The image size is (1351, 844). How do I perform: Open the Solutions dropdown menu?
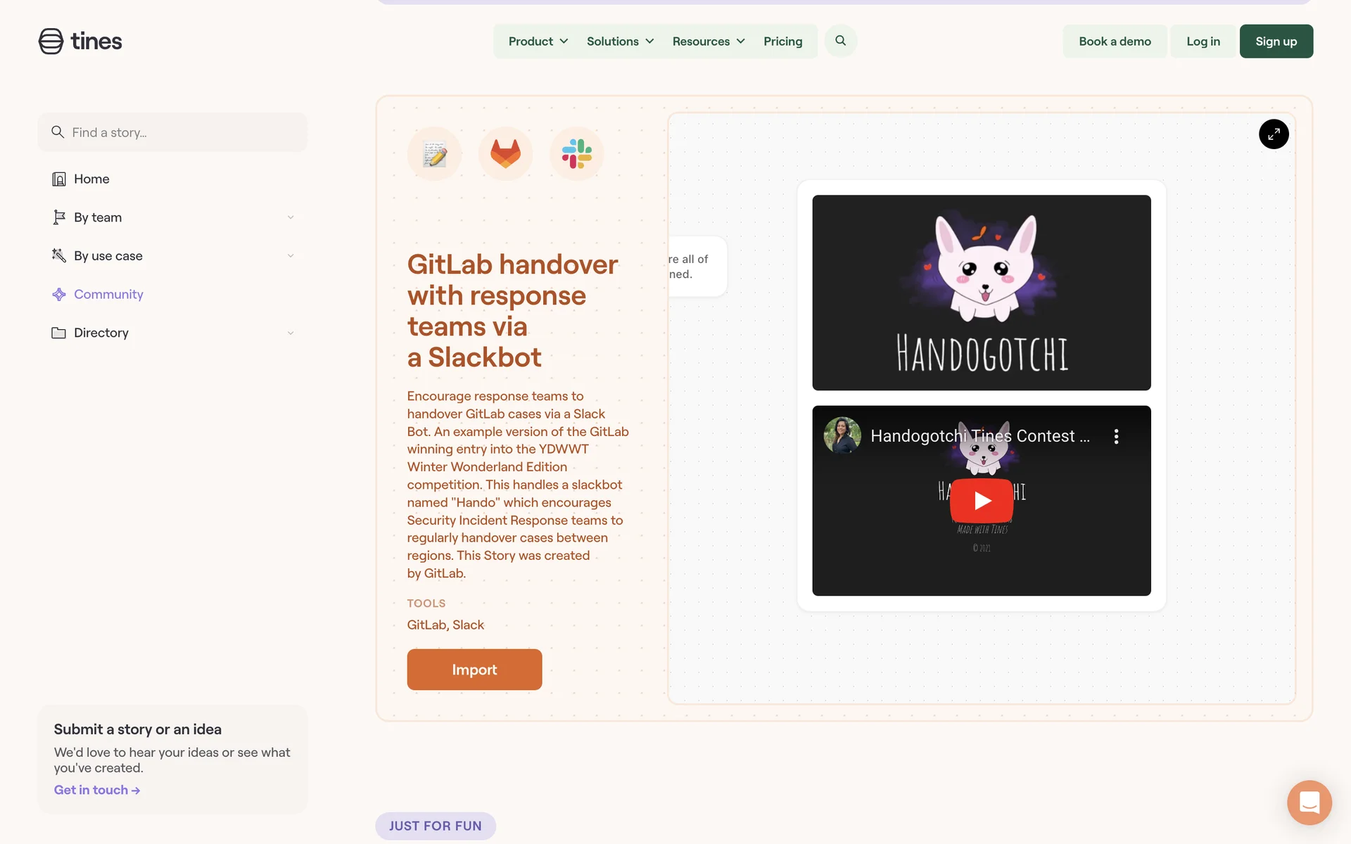click(621, 41)
